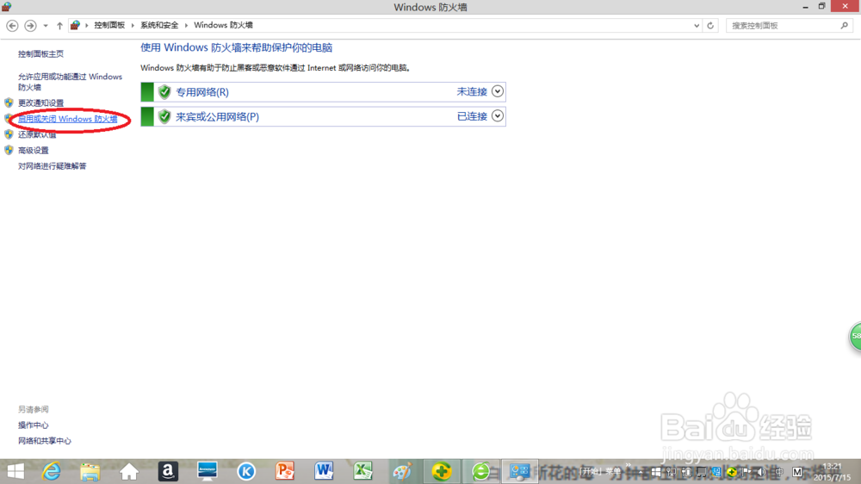Viewport: 861px width, 484px height.
Task: Open File Explorer from the taskbar
Action: coord(90,471)
